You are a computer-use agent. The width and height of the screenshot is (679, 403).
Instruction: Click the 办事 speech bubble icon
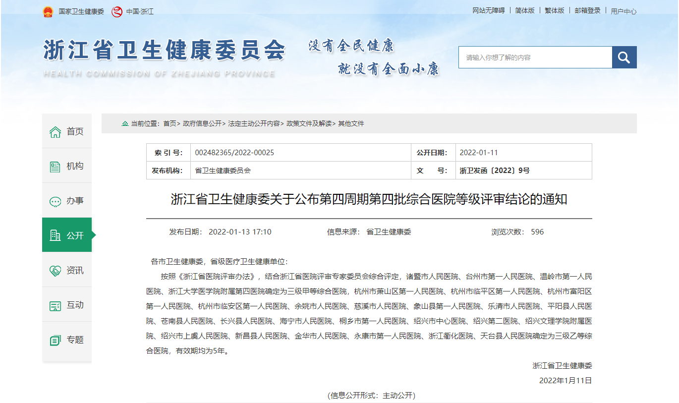(55, 201)
